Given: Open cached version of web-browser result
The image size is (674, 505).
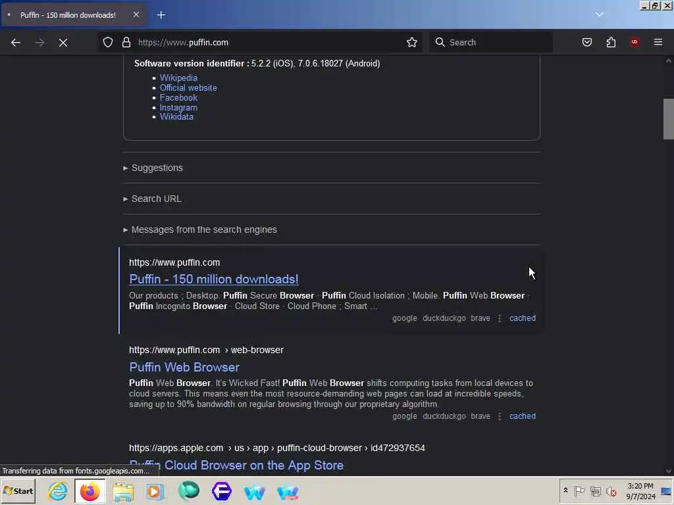Looking at the screenshot, I should click(522, 416).
